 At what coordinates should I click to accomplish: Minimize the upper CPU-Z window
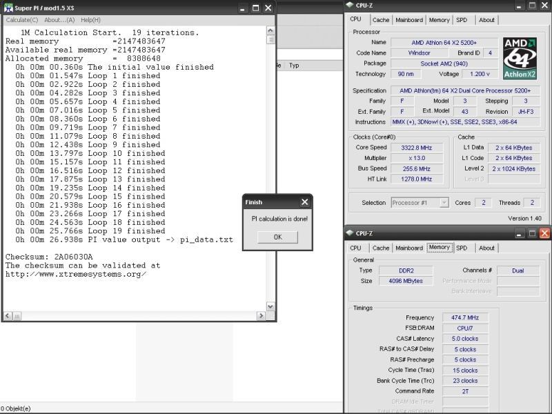pos(520,6)
